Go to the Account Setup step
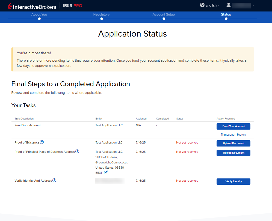The image size is (272, 221). [164, 14]
